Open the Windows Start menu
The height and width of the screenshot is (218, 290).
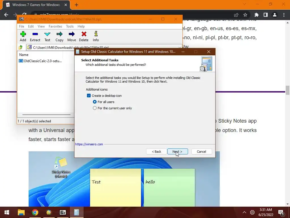[x=7, y=212]
